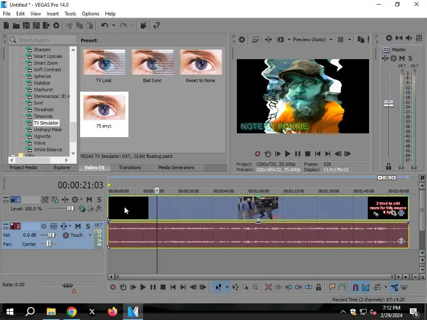This screenshot has width=427, height=320.
Task: Click Pause in timeline transport bar
Action: coord(153,287)
